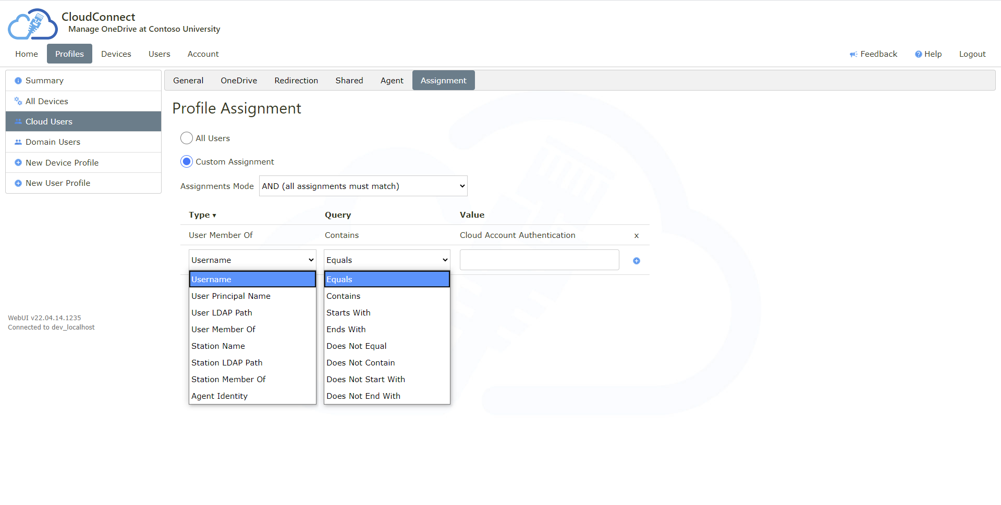Click the Summary info icon in sidebar
1001x505 pixels.
(18, 81)
